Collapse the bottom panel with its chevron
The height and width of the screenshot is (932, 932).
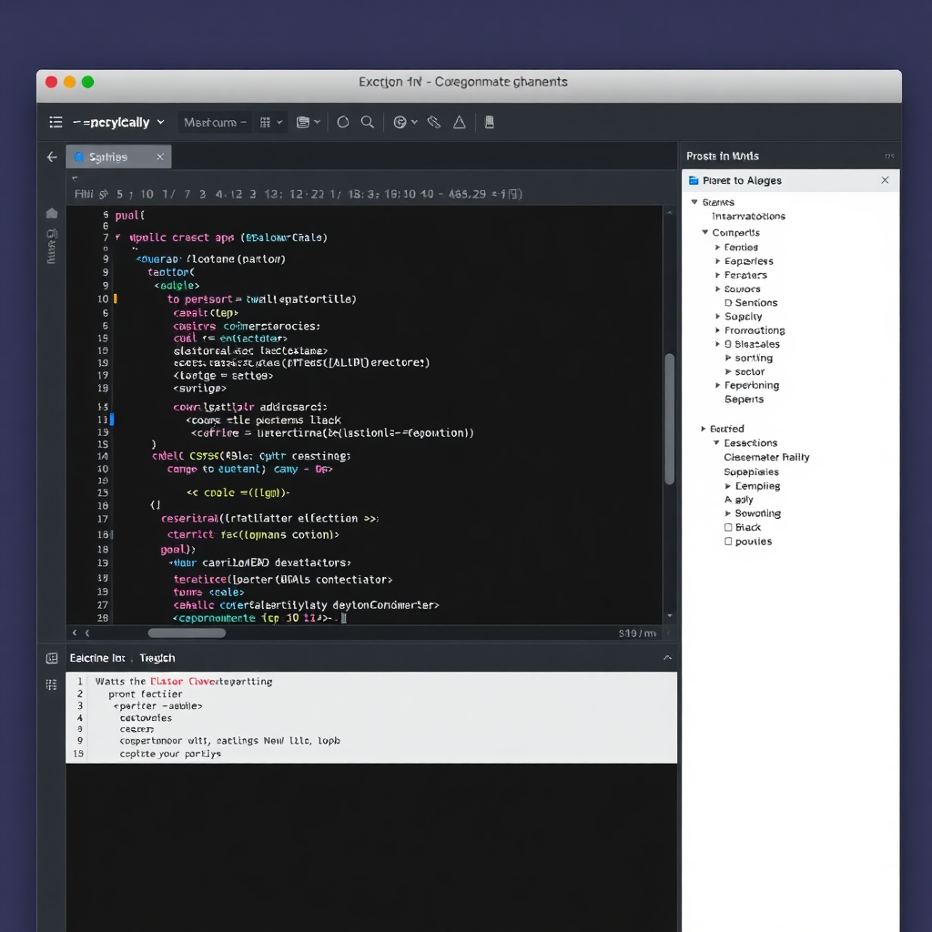667,657
